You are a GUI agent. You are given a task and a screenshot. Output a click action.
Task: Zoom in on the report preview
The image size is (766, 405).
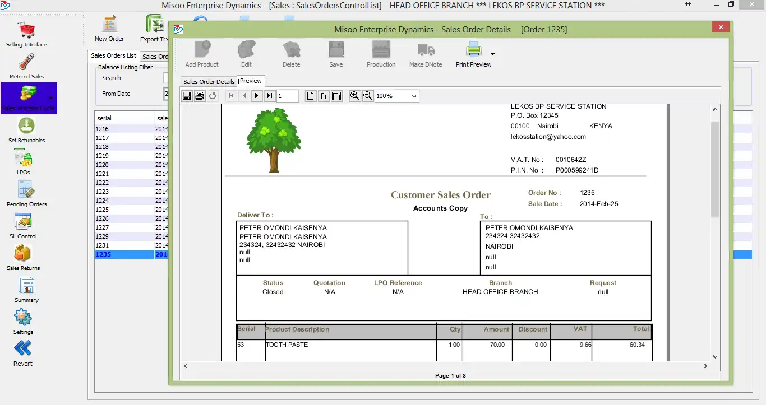coord(354,96)
